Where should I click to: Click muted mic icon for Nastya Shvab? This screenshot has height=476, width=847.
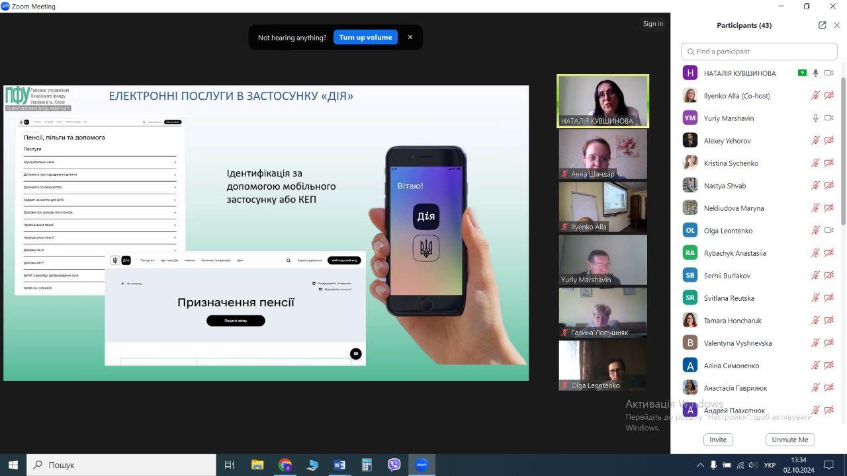(x=815, y=185)
